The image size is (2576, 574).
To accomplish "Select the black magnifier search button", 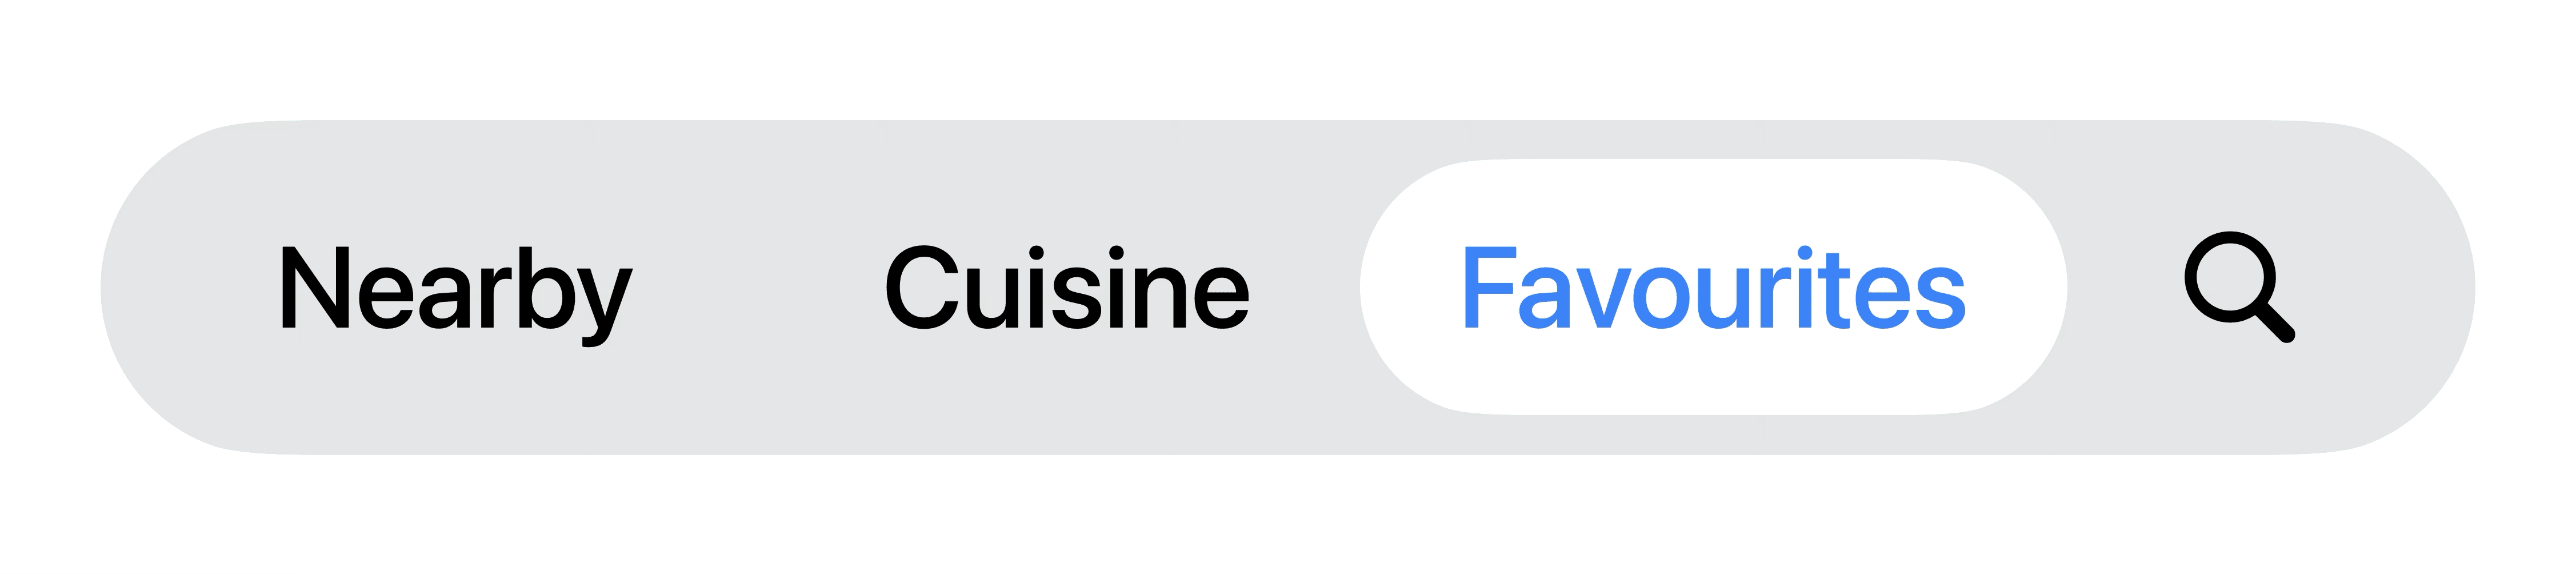I will pyautogui.click(x=2239, y=287).
